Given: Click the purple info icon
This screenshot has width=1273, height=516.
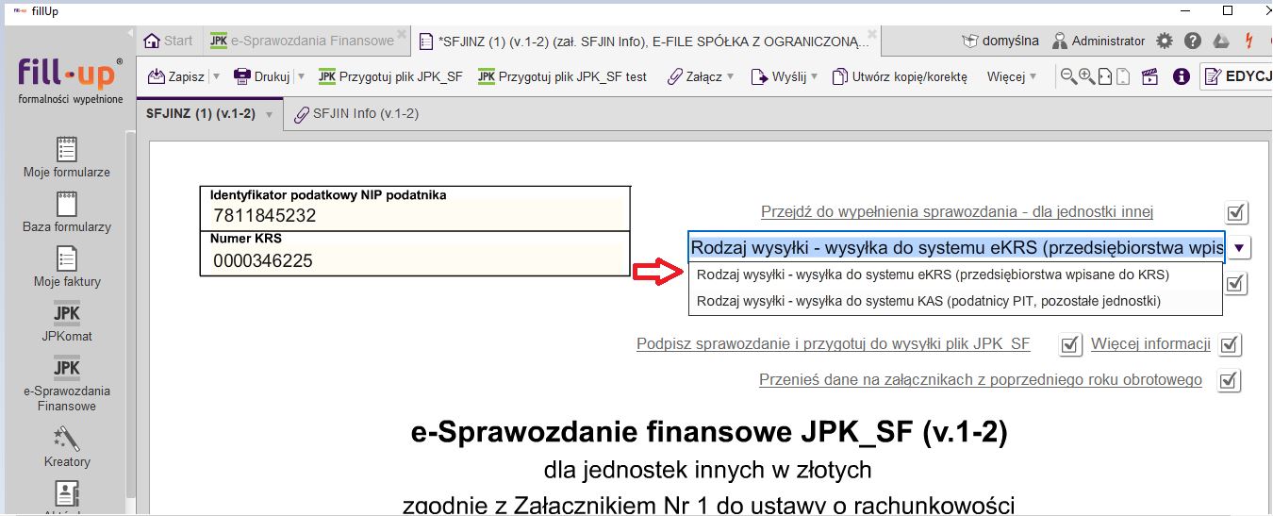Looking at the screenshot, I should click(1181, 76).
